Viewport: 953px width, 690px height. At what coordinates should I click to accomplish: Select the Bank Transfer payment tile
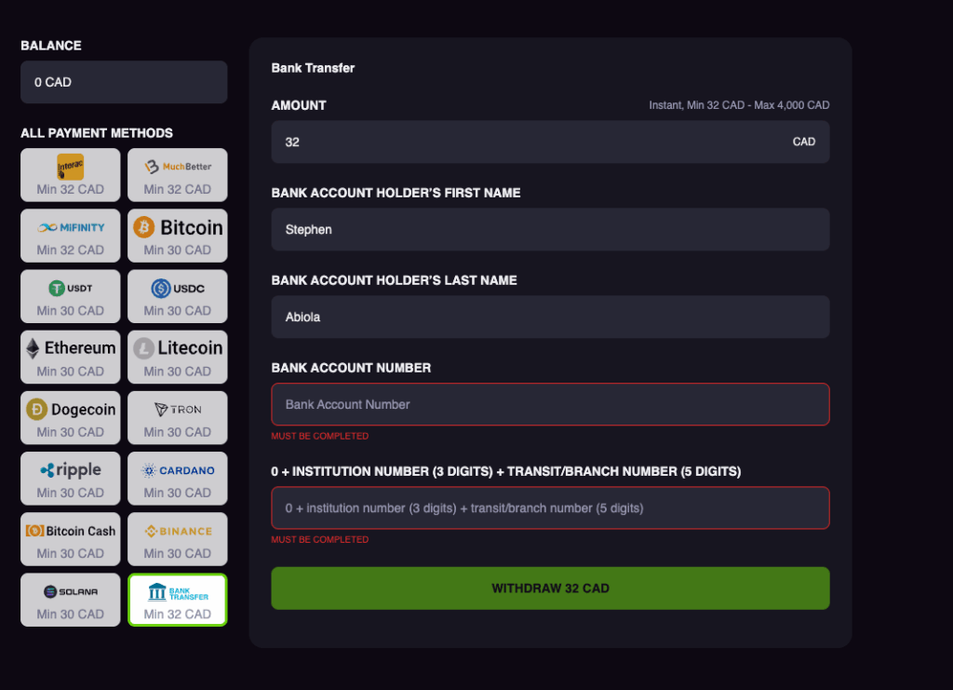178,600
